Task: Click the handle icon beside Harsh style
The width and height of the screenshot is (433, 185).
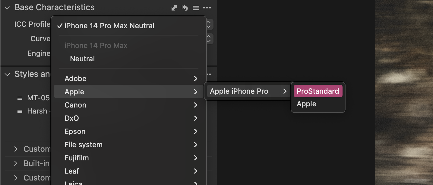Action: [x=20, y=111]
